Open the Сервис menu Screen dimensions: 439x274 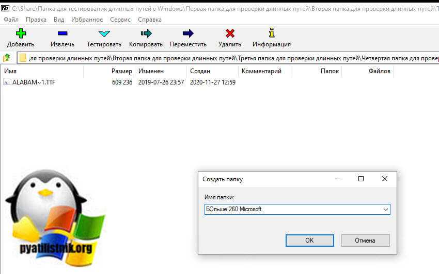(x=120, y=20)
